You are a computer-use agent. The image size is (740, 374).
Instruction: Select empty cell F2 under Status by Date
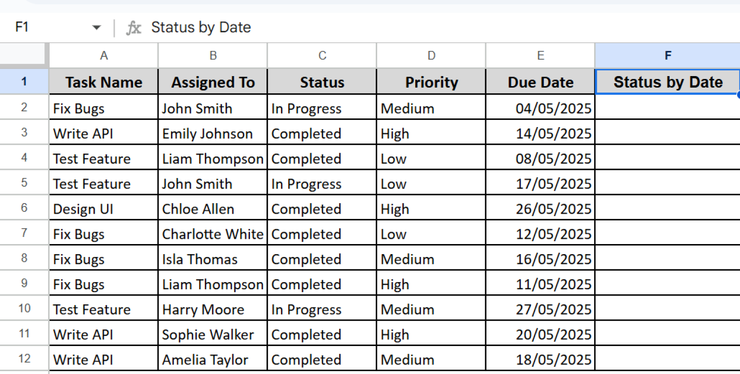(x=667, y=108)
